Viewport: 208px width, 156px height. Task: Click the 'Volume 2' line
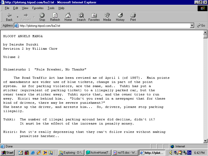pyautogui.click(x=11, y=57)
